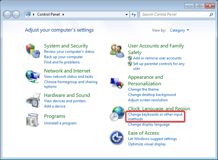Viewport: 218px width, 160px height.
Task: Open Choose homegroup and sharing options
Action: pos(71,84)
